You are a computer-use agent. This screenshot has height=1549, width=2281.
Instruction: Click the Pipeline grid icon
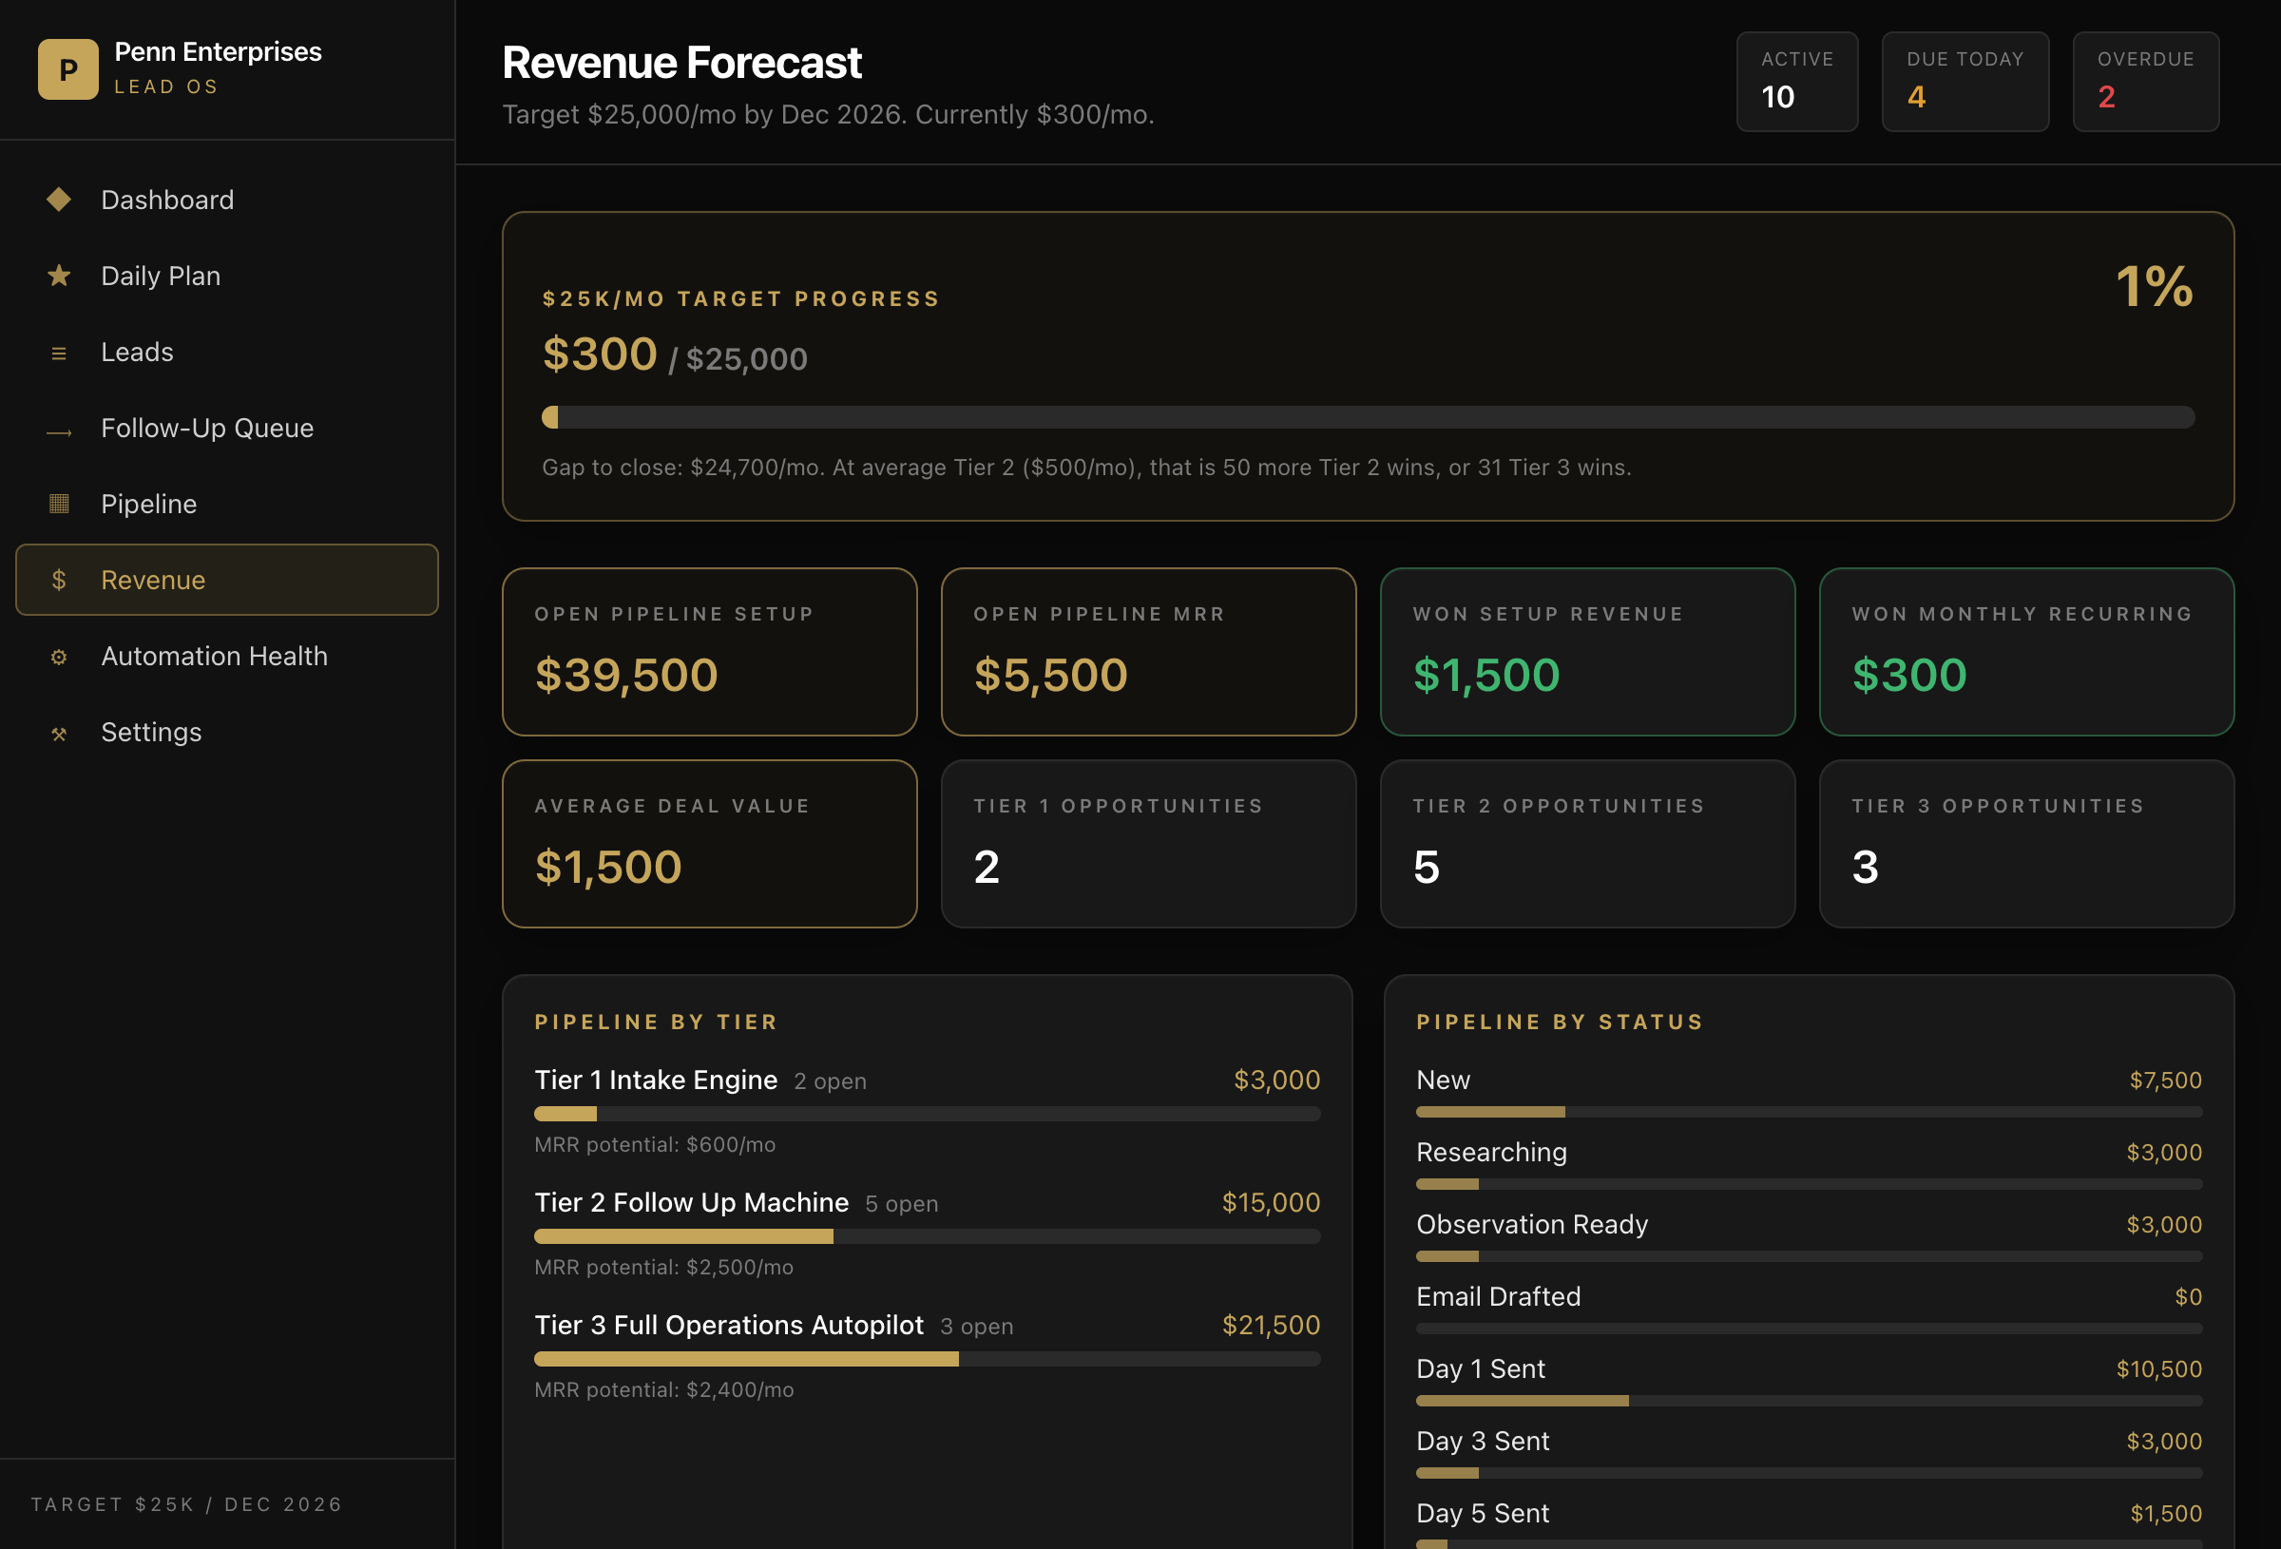(59, 504)
